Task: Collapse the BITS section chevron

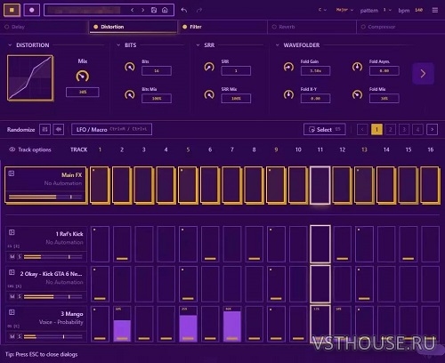Action: [118, 45]
